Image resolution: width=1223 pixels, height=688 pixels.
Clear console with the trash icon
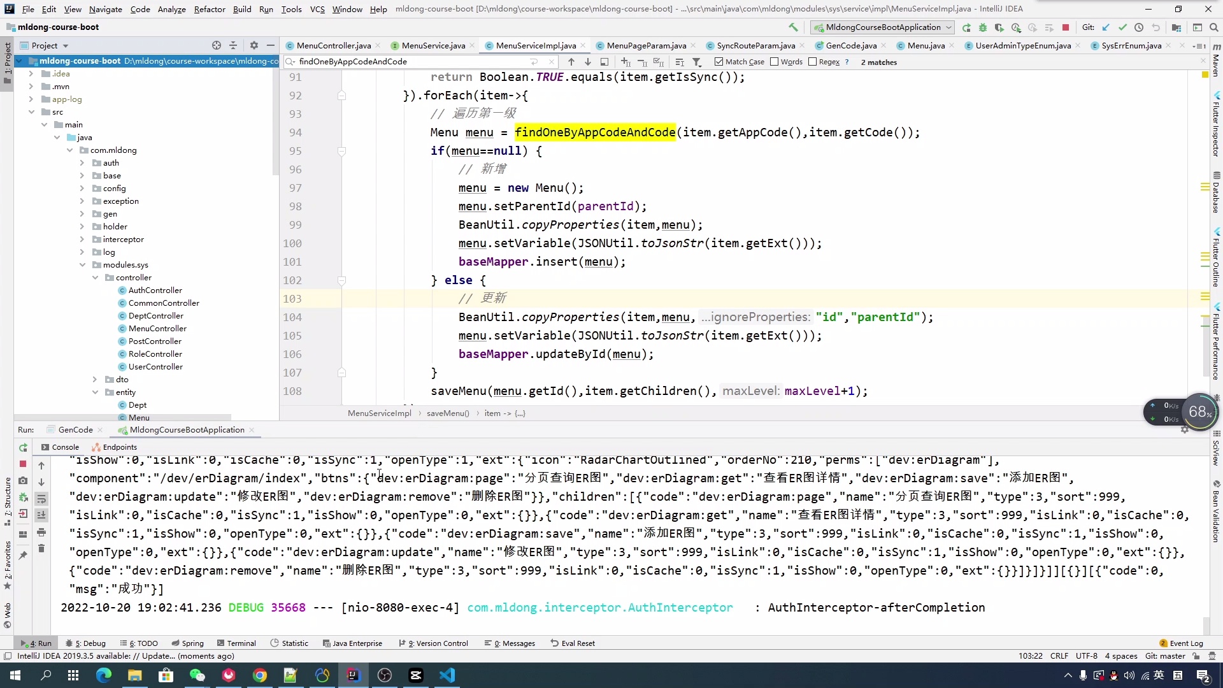(41, 548)
